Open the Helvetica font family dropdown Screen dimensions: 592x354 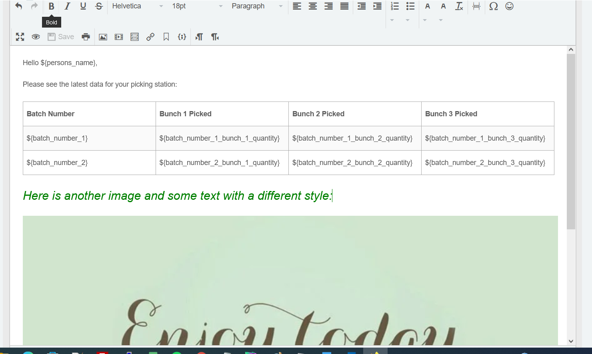coord(138,6)
